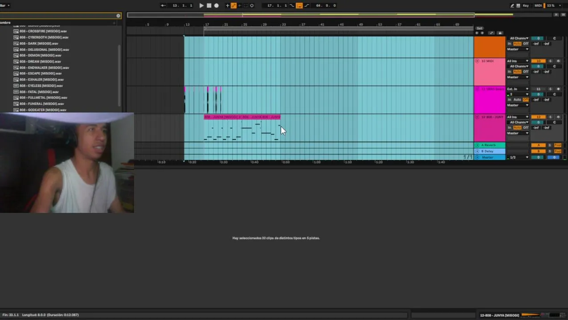Open 10 MIDI track All Ins dropdown
Image resolution: width=568 pixels, height=320 pixels.
tap(518, 61)
